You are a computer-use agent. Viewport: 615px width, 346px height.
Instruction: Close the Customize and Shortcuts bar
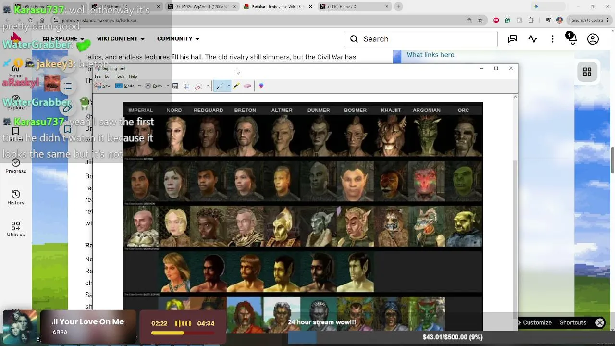tap(600, 323)
